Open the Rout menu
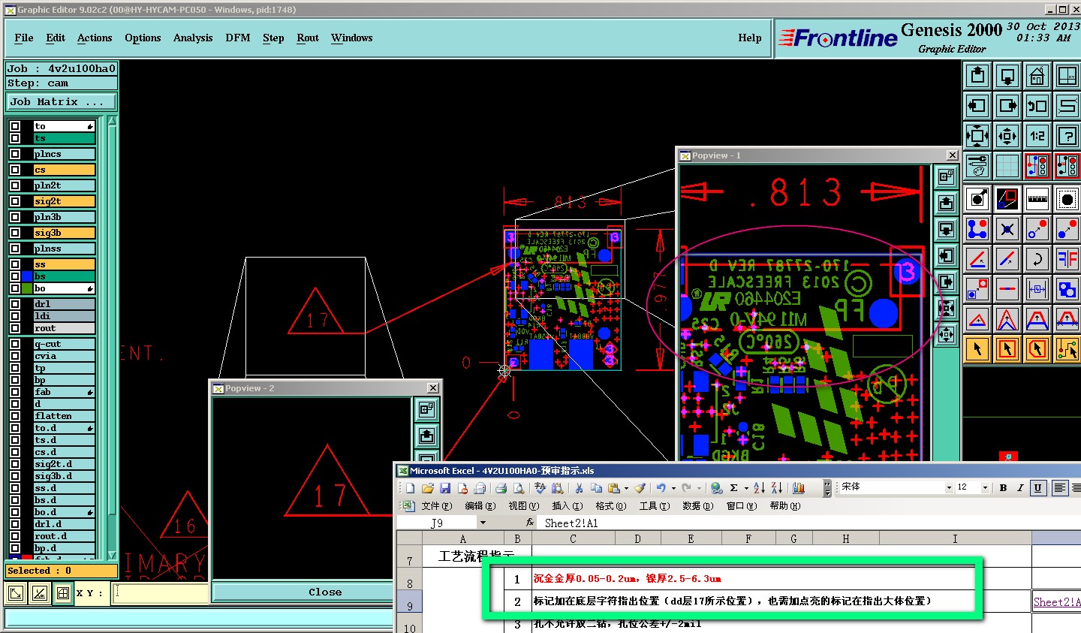 point(308,38)
